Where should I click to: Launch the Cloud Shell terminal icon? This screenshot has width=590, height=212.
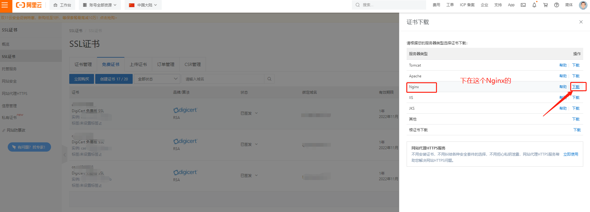pos(523,5)
